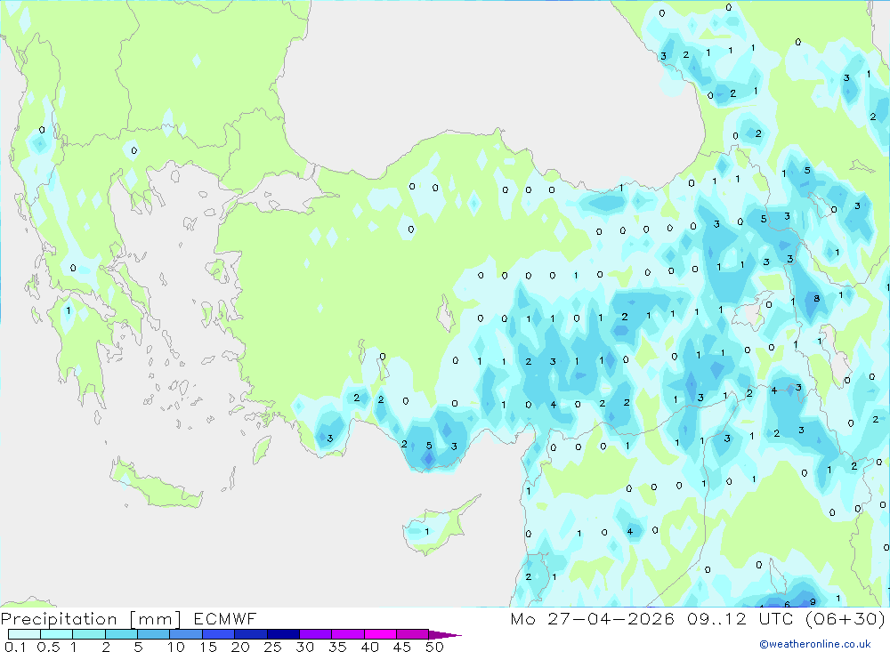Image resolution: width=890 pixels, height=652 pixels.
Task: Click the '50' legend scale label
Action: 434,647
